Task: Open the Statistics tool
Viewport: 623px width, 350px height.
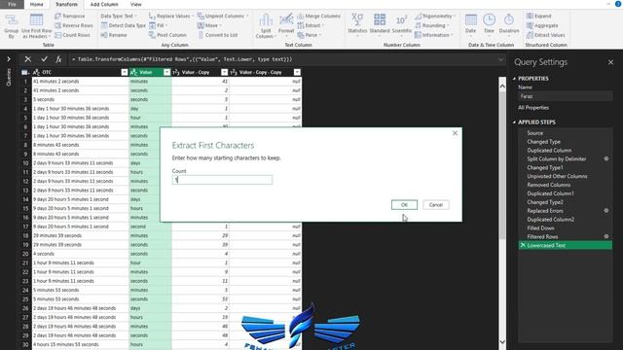Action: coord(357,23)
